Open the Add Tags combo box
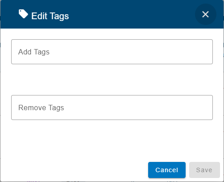The height and width of the screenshot is (182, 224). click(112, 52)
